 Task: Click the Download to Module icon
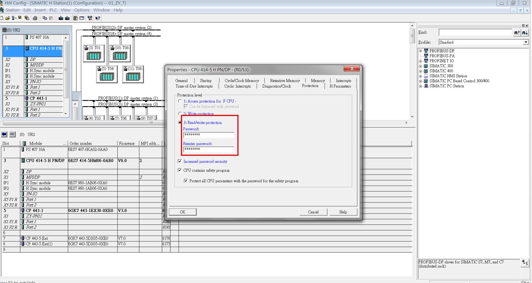tap(61, 18)
